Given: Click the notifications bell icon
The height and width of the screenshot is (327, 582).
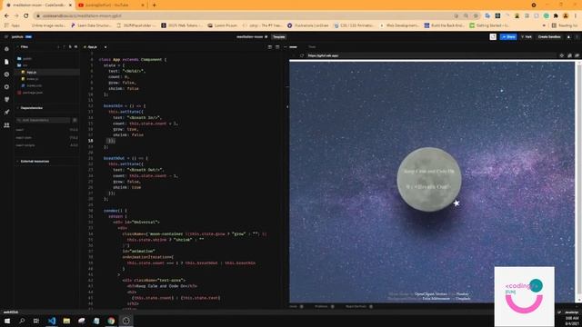Looking at the screenshot, I should coord(568,36).
